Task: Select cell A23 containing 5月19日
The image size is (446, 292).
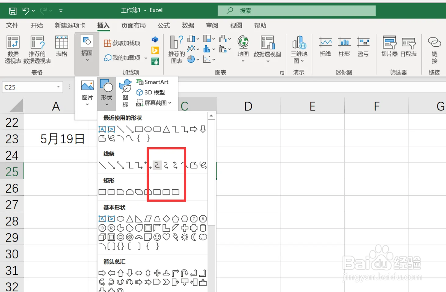Action: (x=56, y=139)
